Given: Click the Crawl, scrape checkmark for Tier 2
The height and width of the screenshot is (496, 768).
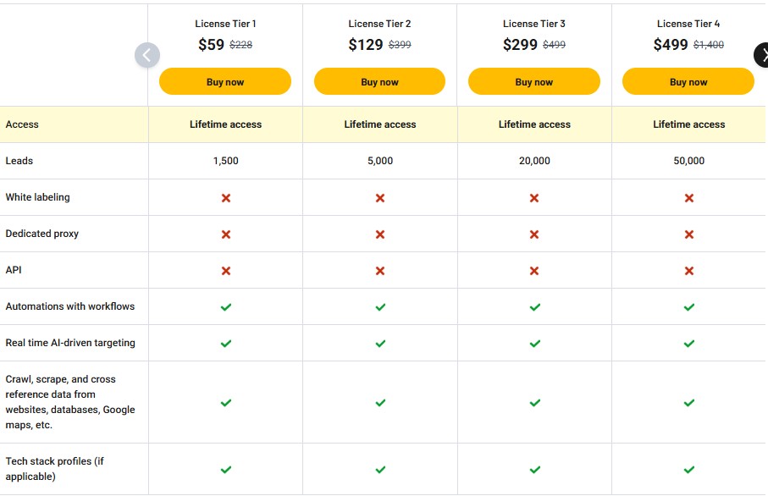Looking at the screenshot, I should coord(380,403).
